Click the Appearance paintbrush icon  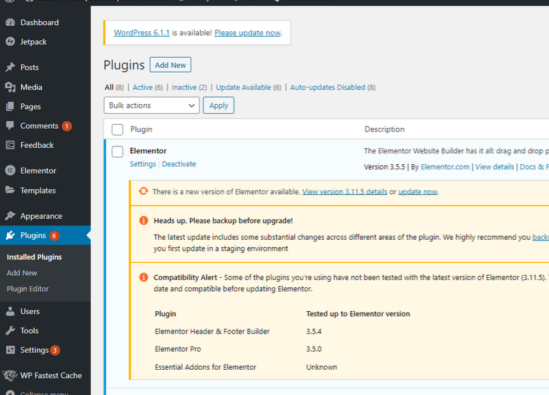click(10, 216)
